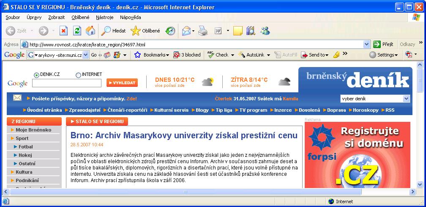Screen dimensions: 426x207
Task: Open the vyber deník dropdown
Action: tap(375, 99)
